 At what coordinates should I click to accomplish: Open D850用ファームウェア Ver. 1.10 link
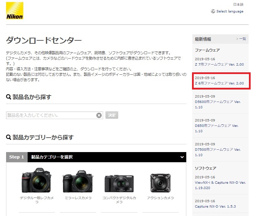click(217, 128)
